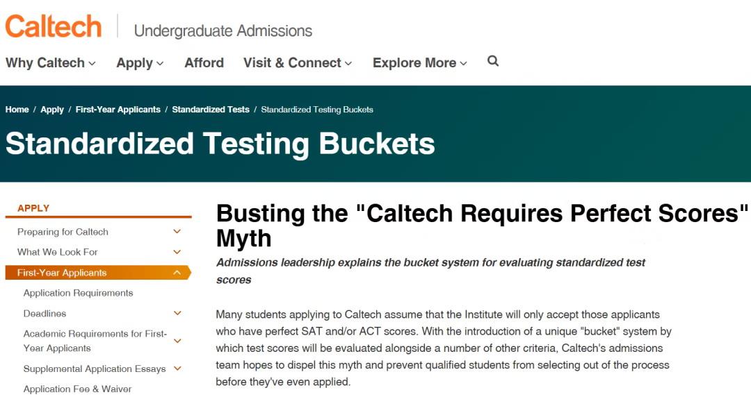The width and height of the screenshot is (751, 397).
Task: Expand Academic Requirements for First-Year Applicants chevron
Action: pyautogui.click(x=177, y=341)
